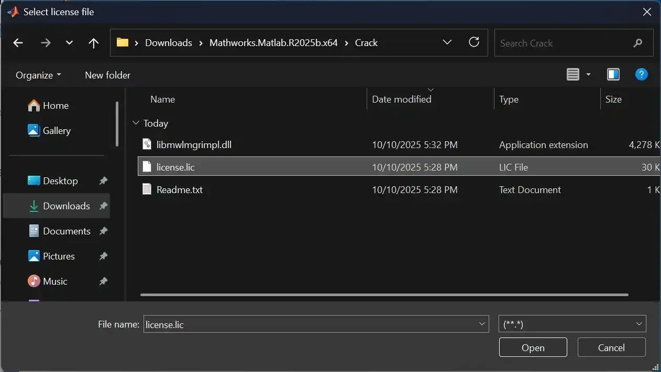
Task: Sort by the Type column header
Action: 509,99
